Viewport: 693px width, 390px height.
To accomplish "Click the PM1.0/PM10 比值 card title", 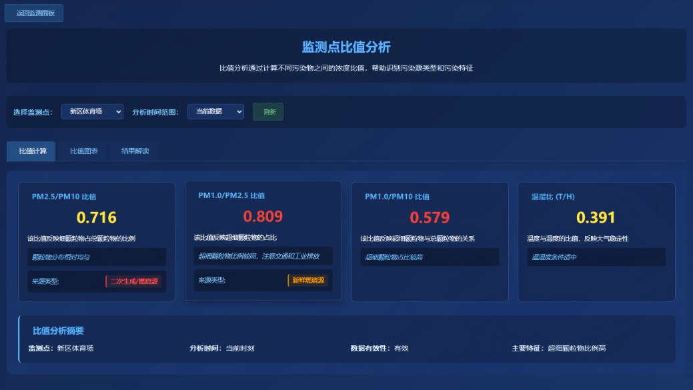I will (397, 197).
